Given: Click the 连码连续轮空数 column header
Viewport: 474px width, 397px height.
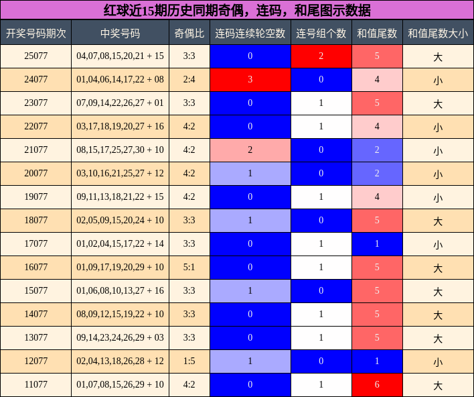Looking at the screenshot, I should (x=250, y=33).
